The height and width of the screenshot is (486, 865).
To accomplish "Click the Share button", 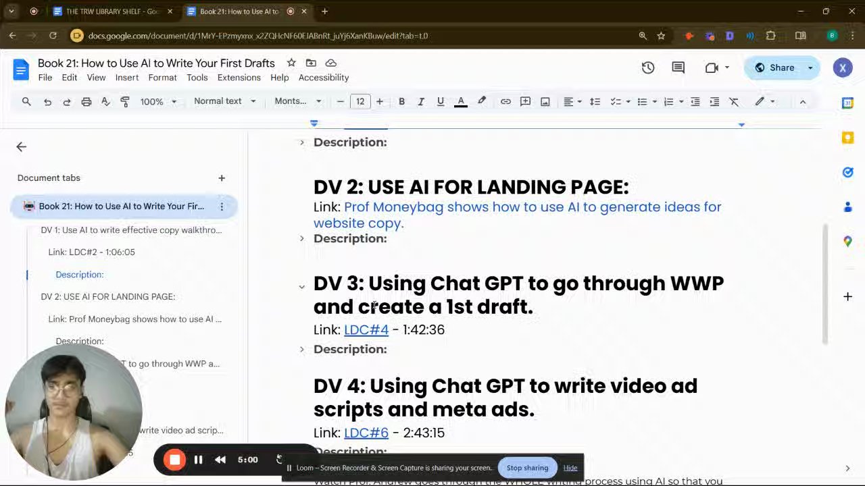I will point(774,67).
